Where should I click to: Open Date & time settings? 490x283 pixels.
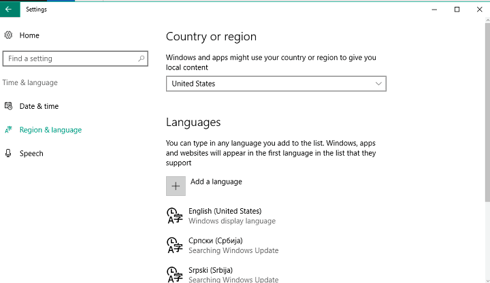click(39, 106)
